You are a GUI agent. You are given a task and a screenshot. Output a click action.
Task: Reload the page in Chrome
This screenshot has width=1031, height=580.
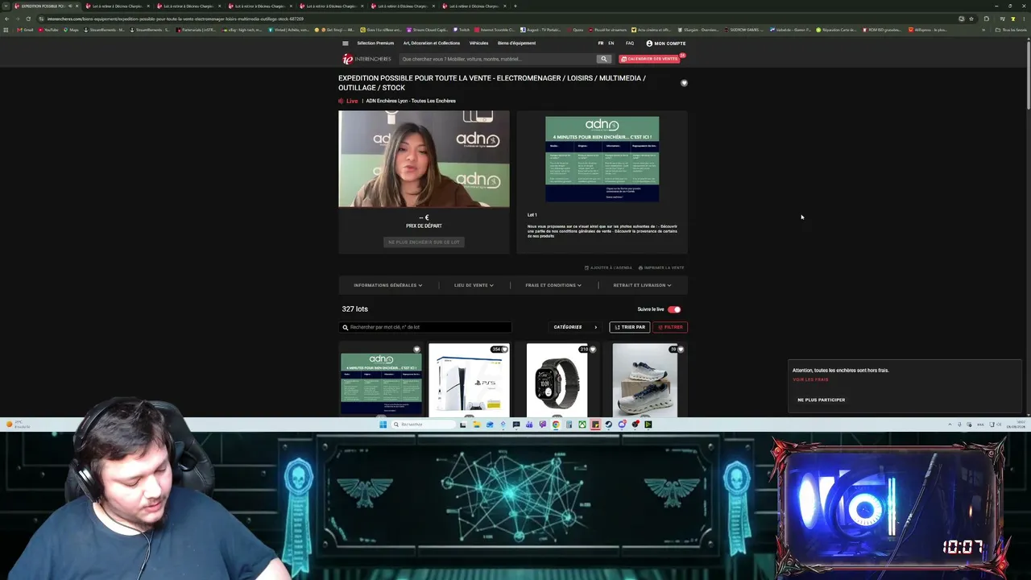(x=28, y=19)
